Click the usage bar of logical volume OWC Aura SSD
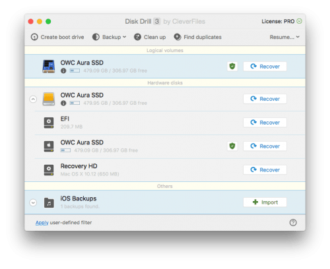The height and width of the screenshot is (269, 330). [75, 71]
